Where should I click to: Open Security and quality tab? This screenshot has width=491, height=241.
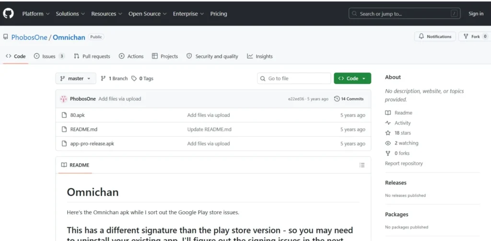pyautogui.click(x=212, y=57)
